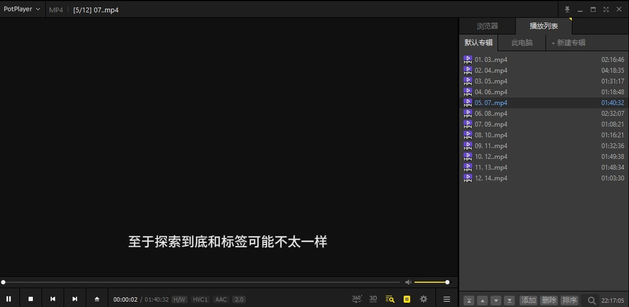The height and width of the screenshot is (307, 629).
Task: Select playlist item 10. 12..mp4
Action: tap(543, 157)
